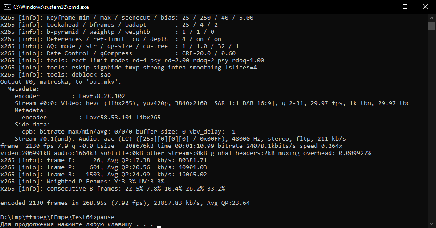This screenshot has width=436, height=228.
Task: Click the scrollbar down arrow
Action: [432, 224]
